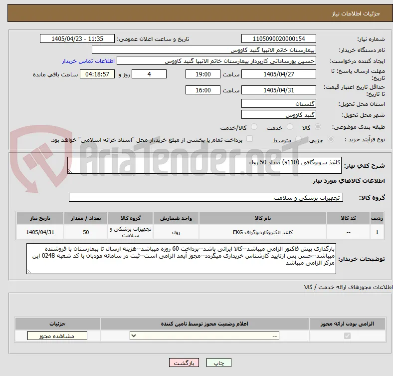The height and width of the screenshot is (376, 393).
Task: Click the اعلام وضعیت مجوز توسط تامین کننده header
Action: pyautogui.click(x=204, y=324)
